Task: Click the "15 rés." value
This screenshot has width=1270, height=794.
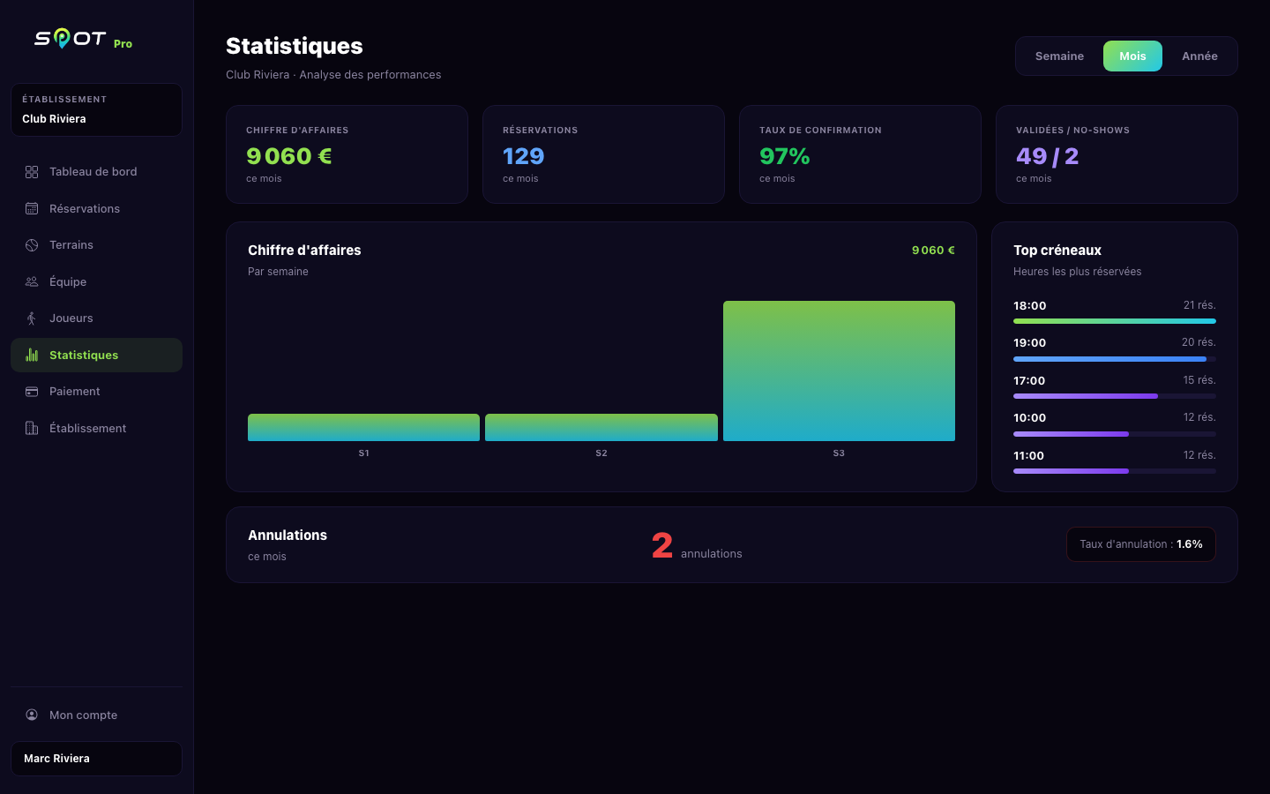Action: tap(1199, 380)
